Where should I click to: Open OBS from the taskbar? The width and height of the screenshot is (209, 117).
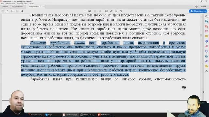[88, 115]
